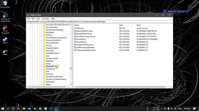Expand the PropertySystem key

tap(42, 48)
